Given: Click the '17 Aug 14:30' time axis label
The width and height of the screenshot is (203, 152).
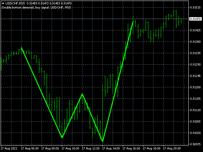Looking at the screenshot, I should [111, 149].
